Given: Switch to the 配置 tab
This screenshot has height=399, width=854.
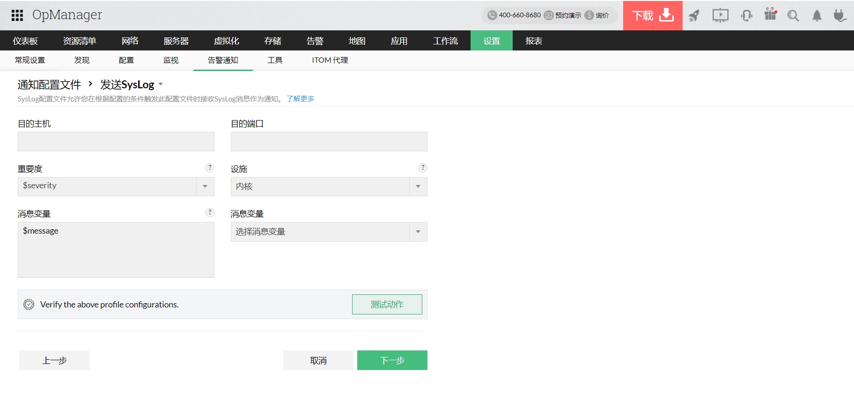Looking at the screenshot, I should coord(126,60).
